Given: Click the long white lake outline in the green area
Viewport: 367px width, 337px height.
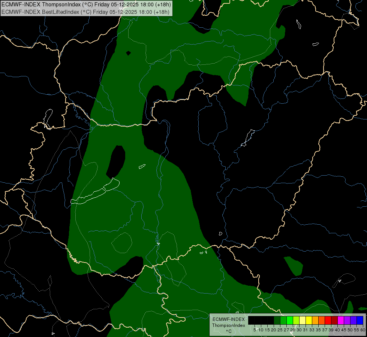Looking at the screenshot, I should pos(95,192).
